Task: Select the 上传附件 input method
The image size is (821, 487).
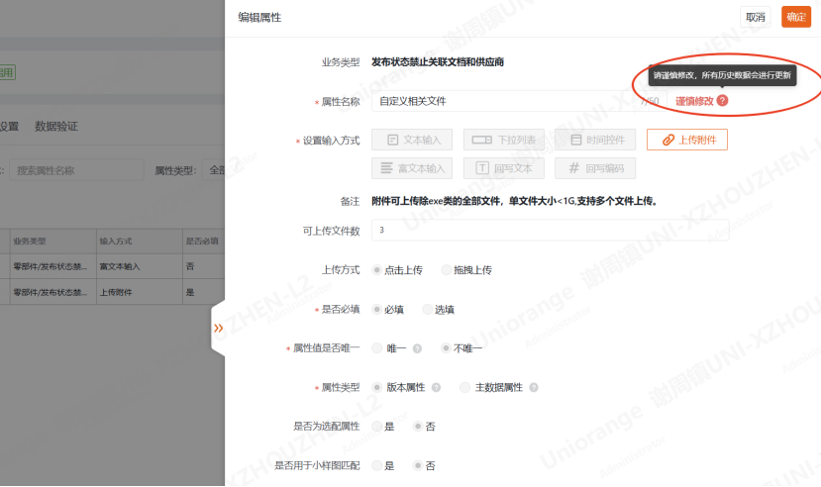Action: [686, 140]
